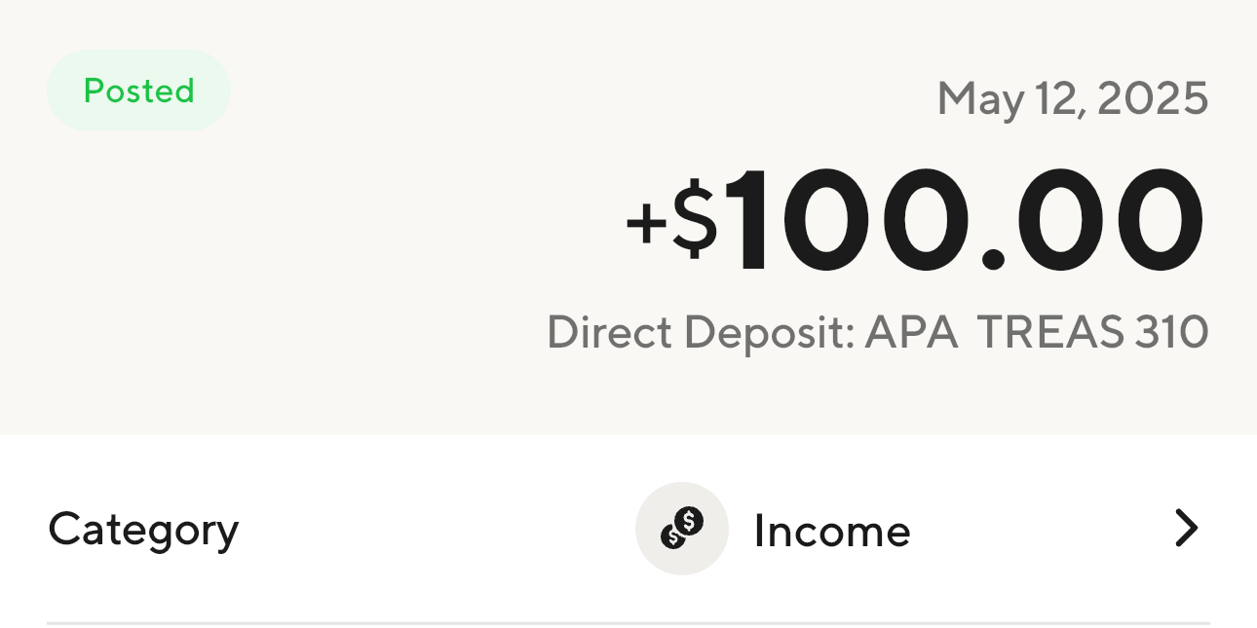Click the plus sign before the amount
This screenshot has height=628, width=1257.
[x=645, y=222]
